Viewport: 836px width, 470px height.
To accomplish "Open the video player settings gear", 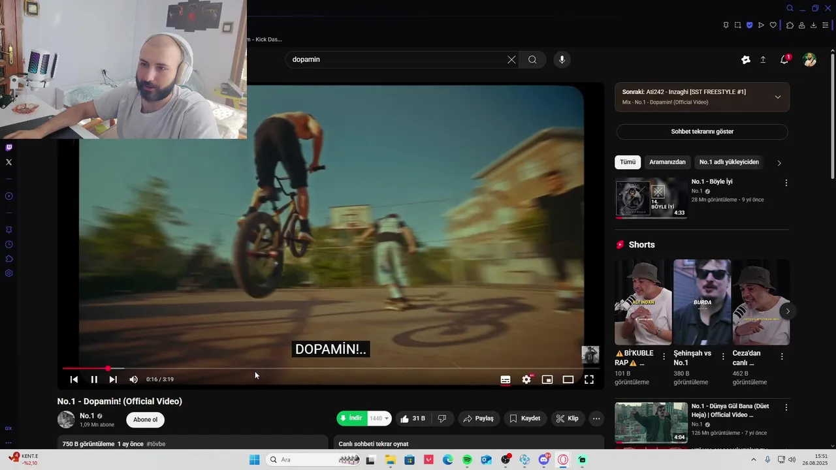I will click(526, 379).
